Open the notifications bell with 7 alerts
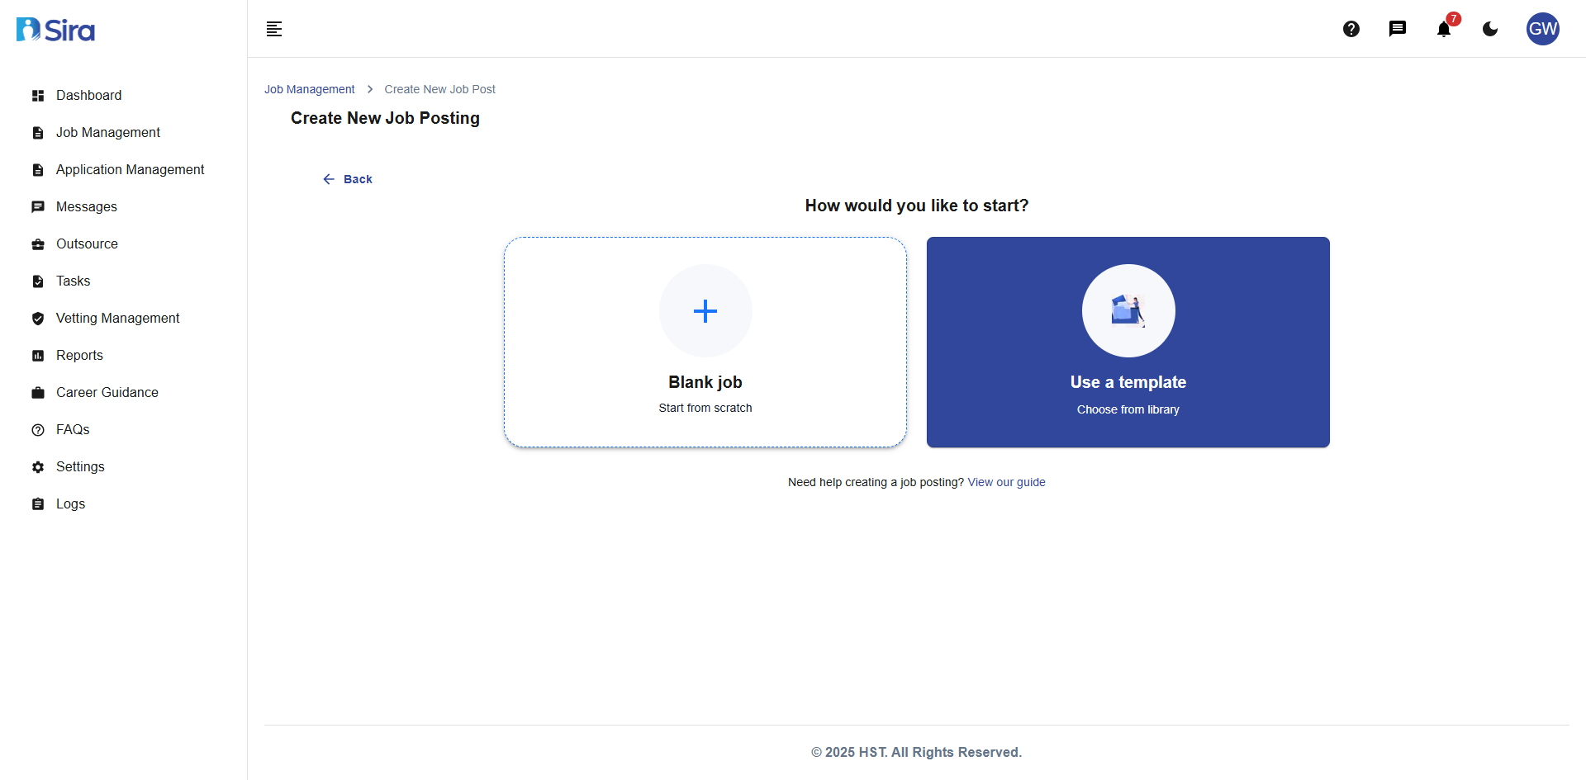The width and height of the screenshot is (1586, 780). click(1444, 29)
